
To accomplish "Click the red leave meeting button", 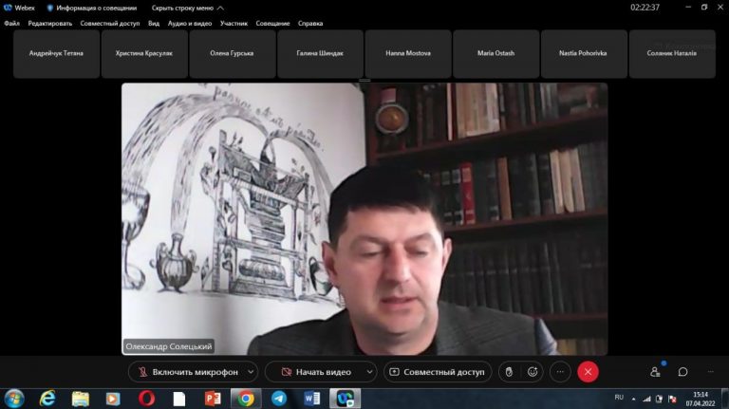I will (x=588, y=372).
